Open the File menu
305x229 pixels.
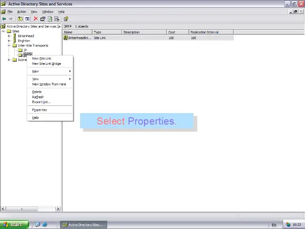tap(10, 11)
